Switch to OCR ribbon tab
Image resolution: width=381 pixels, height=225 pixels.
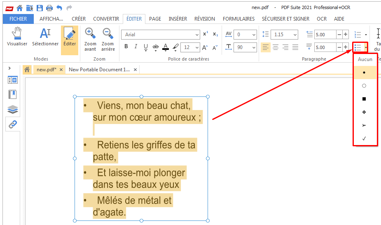click(322, 19)
